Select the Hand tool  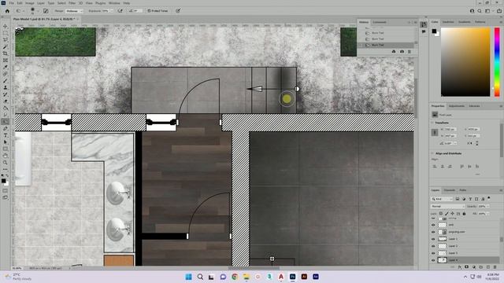[x=6, y=156]
